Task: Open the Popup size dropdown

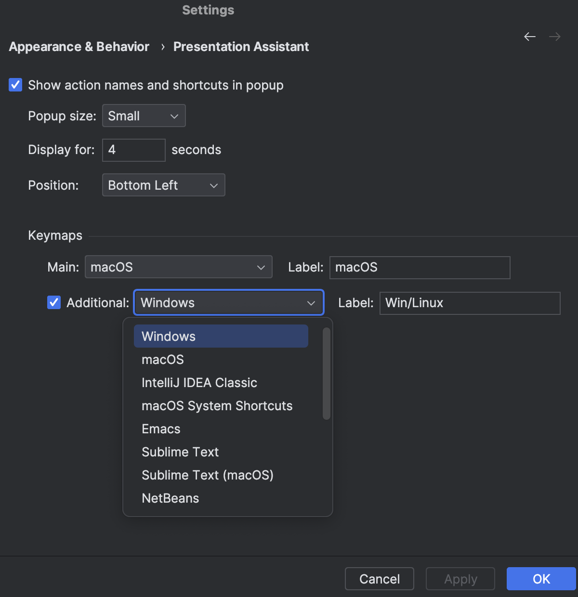Action: 144,116
